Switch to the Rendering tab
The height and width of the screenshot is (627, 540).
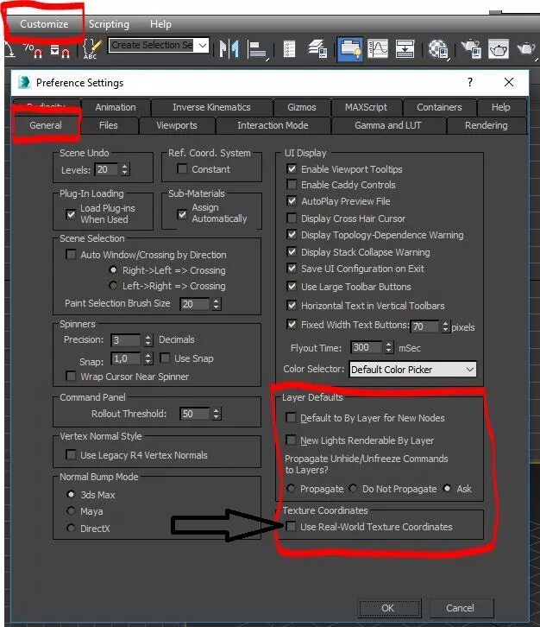pyautogui.click(x=486, y=125)
